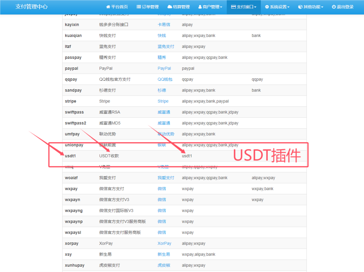Click the home icon beside 平台首页
Screen dimensions: 364x272
[108, 7]
